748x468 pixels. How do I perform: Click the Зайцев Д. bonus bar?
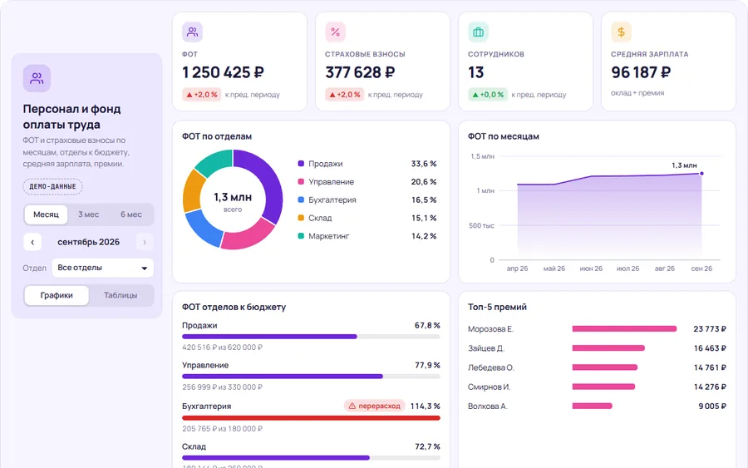pos(608,348)
